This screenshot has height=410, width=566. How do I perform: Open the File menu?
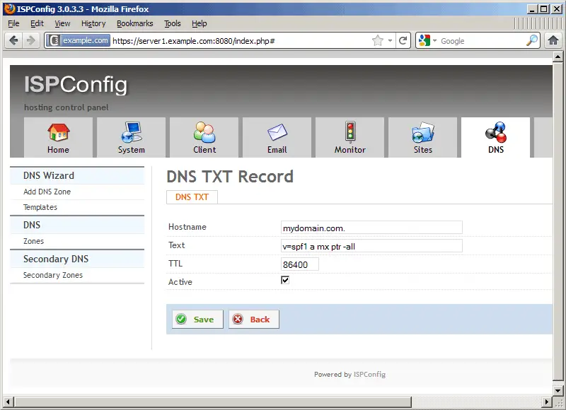click(13, 23)
